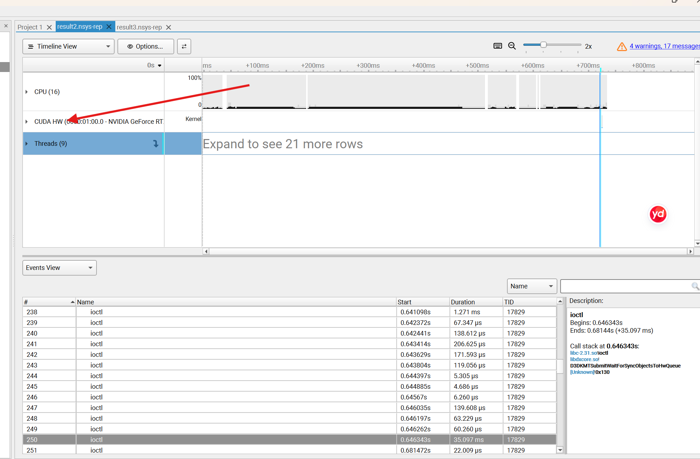Click the events table scroll up arrow
This screenshot has height=459, width=700.
click(x=560, y=301)
